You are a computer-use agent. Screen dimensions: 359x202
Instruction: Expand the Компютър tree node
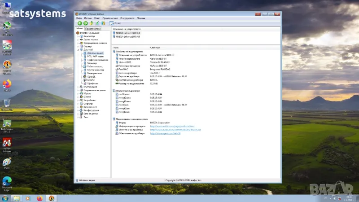pyautogui.click(x=78, y=36)
